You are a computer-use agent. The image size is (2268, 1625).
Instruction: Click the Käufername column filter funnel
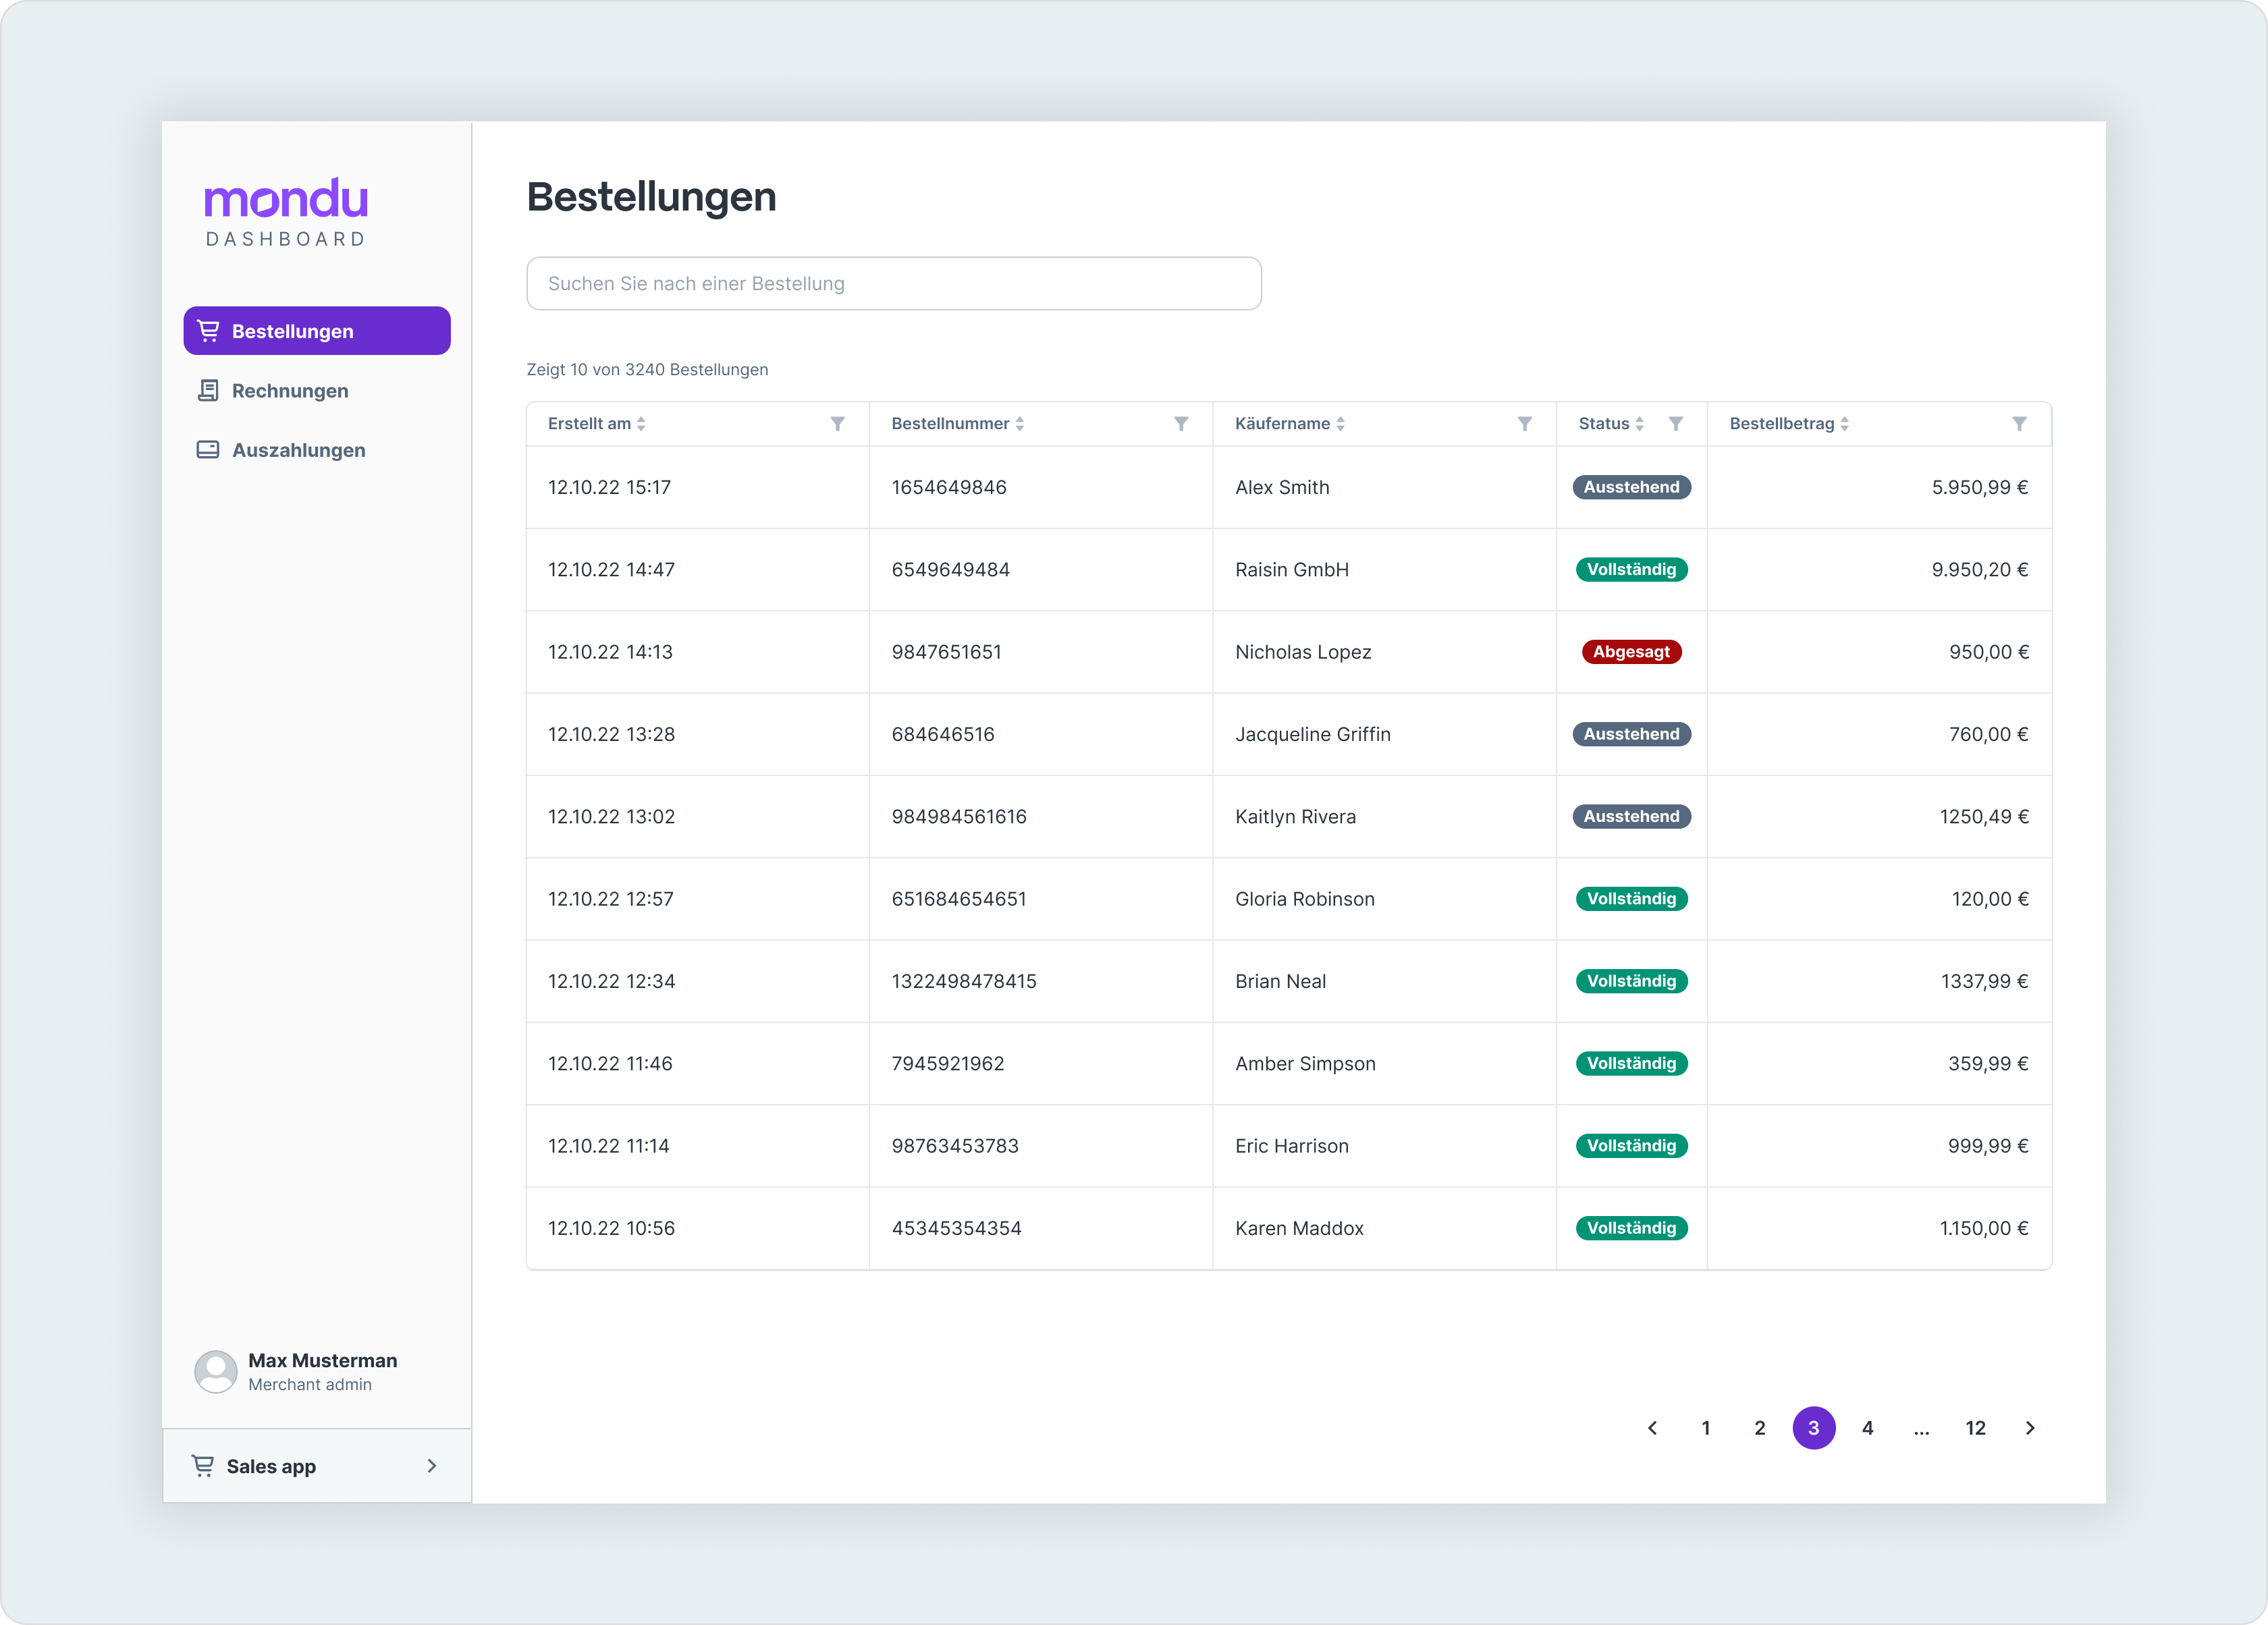(1524, 424)
